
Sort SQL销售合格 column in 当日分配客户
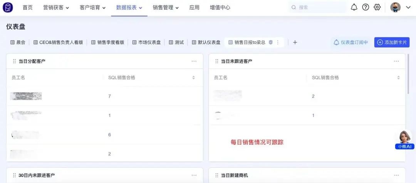pos(194,77)
